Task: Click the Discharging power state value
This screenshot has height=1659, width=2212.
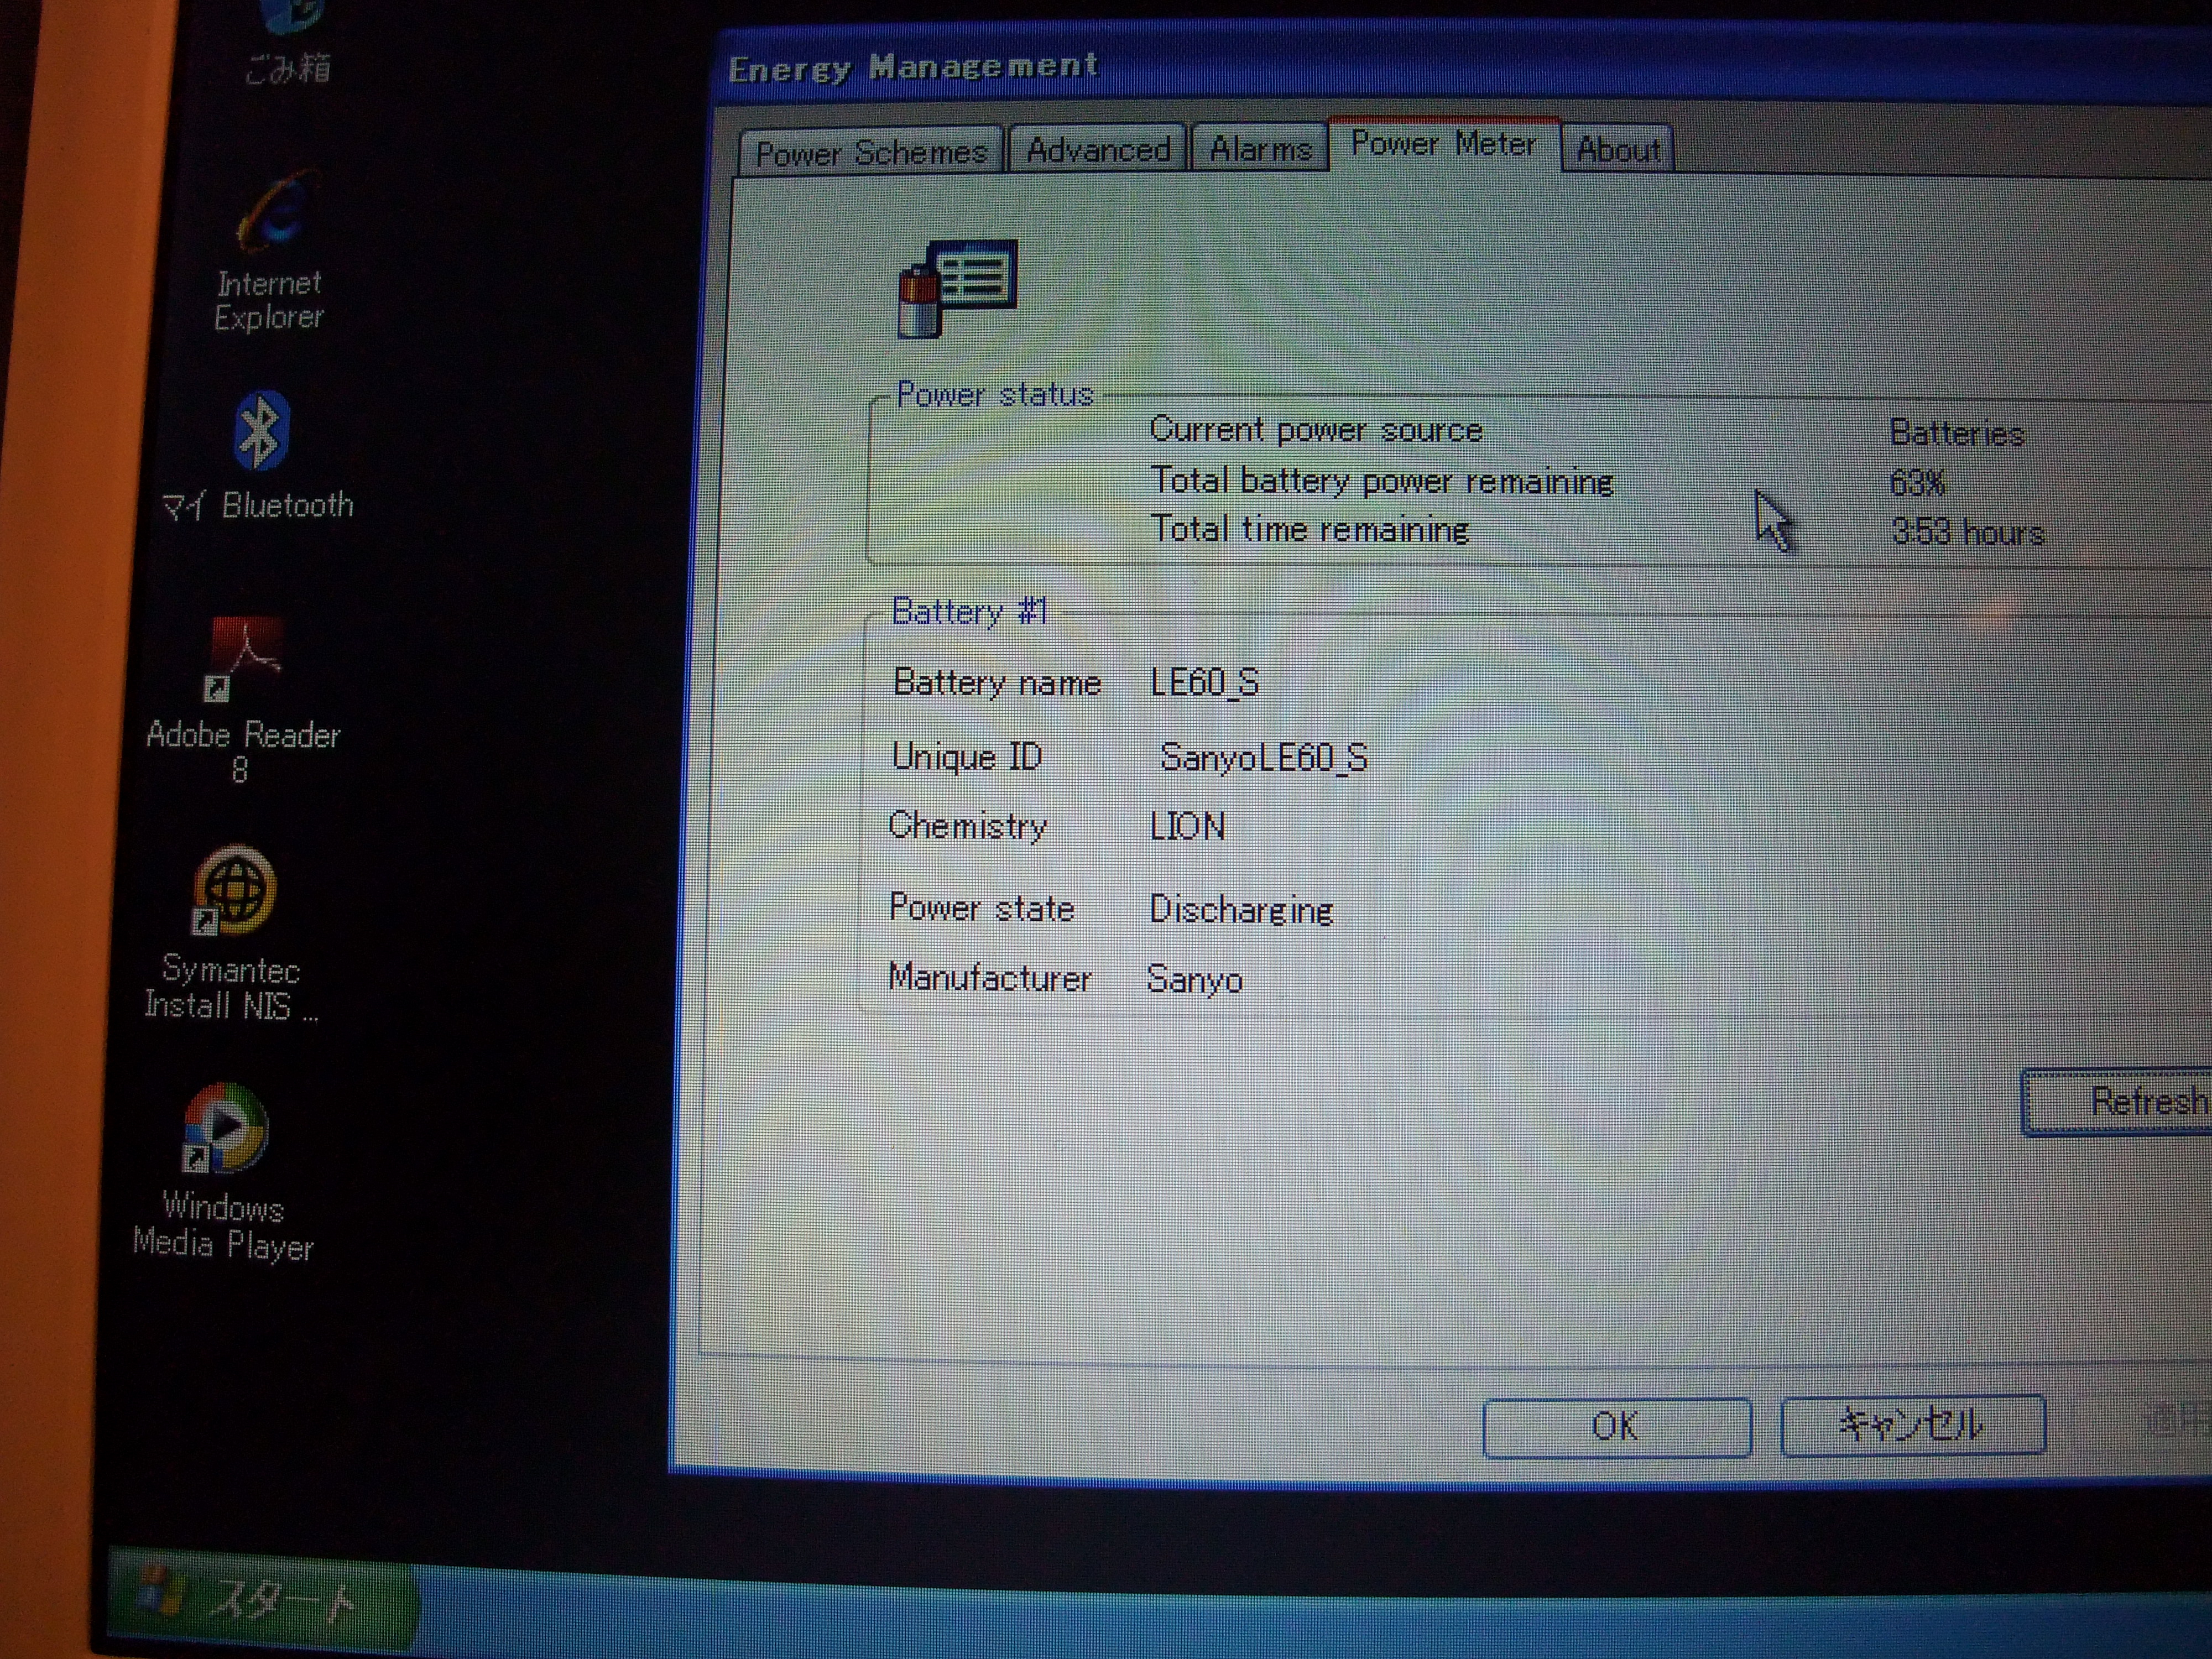Action: 1241,909
